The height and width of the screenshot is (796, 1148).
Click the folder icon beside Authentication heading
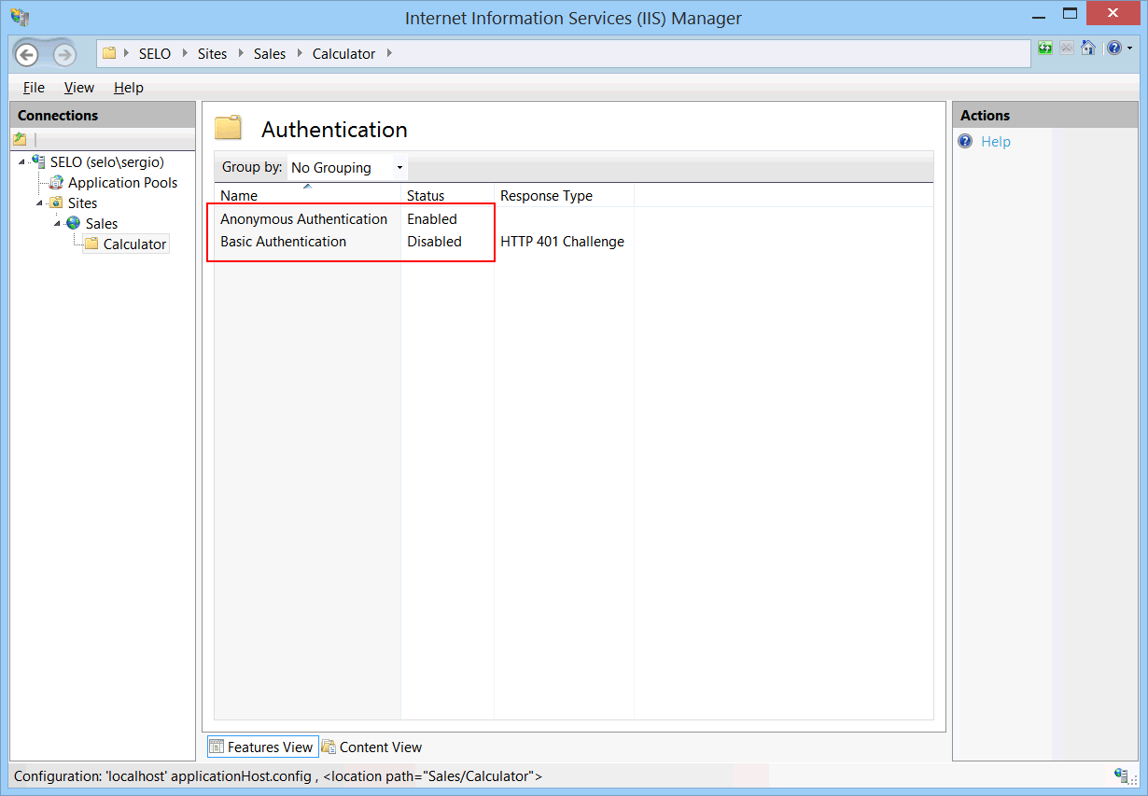228,128
